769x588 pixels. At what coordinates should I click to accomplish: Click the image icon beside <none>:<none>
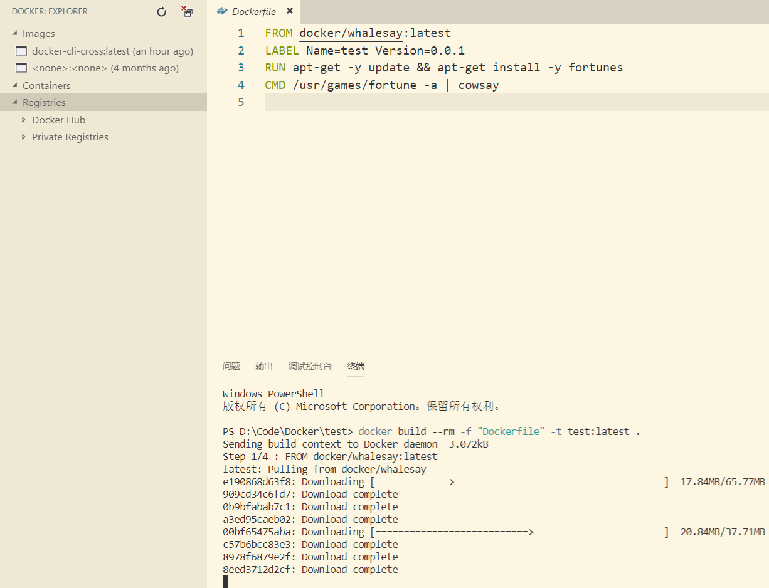pyautogui.click(x=21, y=68)
